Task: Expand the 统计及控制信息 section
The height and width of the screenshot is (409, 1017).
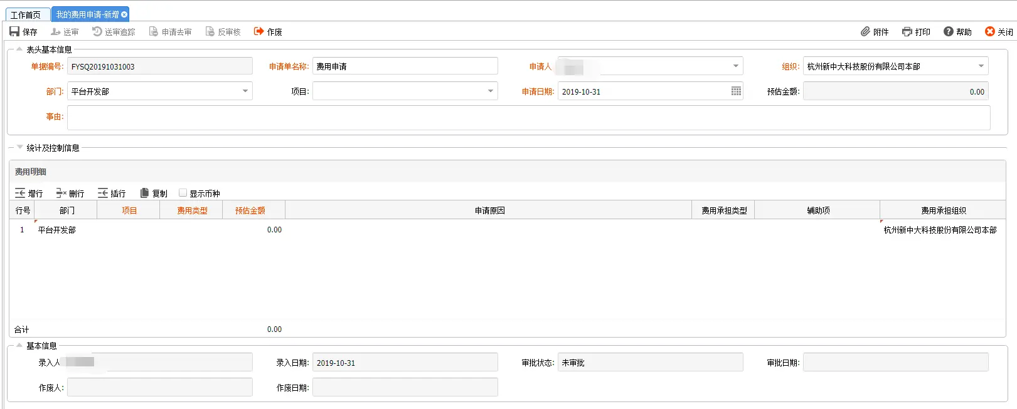Action: pyautogui.click(x=19, y=147)
